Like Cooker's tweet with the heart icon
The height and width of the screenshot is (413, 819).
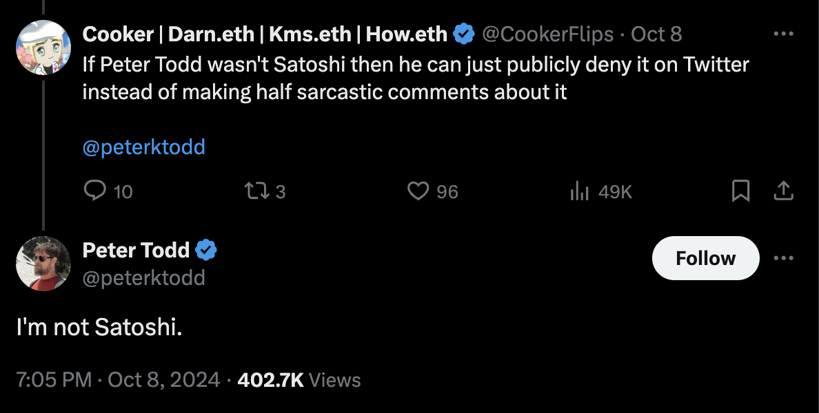tap(418, 191)
